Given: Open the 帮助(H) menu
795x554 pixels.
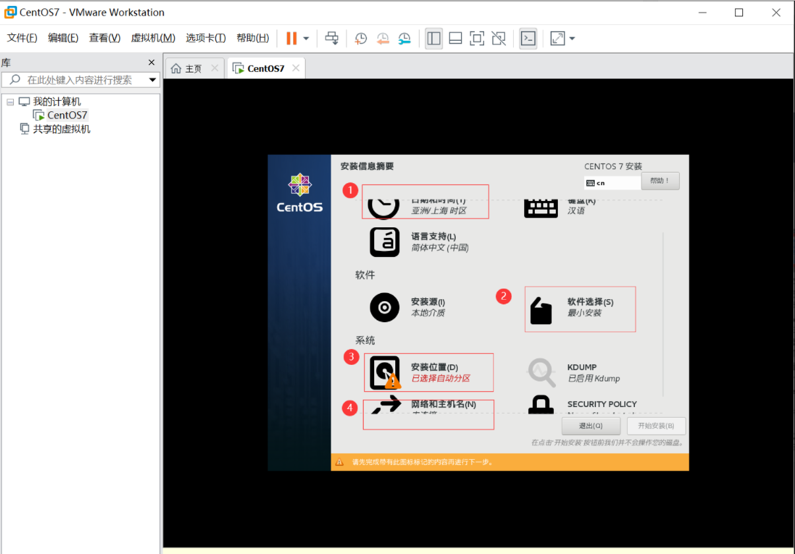Looking at the screenshot, I should click(x=253, y=38).
